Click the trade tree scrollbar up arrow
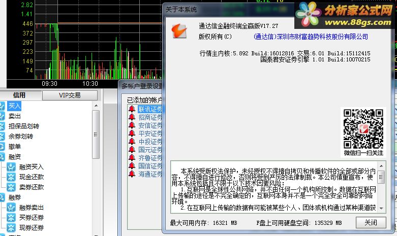This screenshot has width=397, height=236. [x=96, y=106]
